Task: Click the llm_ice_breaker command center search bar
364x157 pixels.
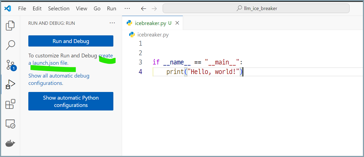Action: coord(256,8)
